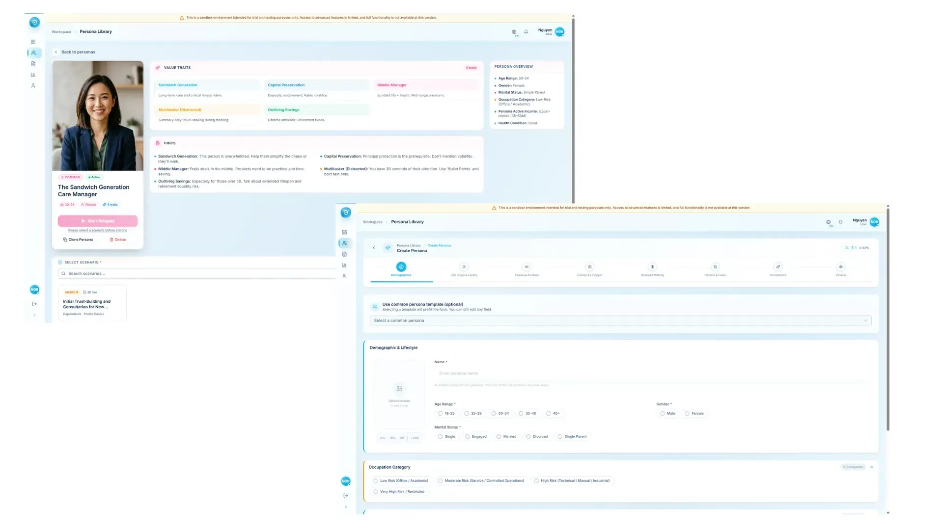Open notifications bell in persona detail window header
The image size is (943, 530).
[526, 32]
